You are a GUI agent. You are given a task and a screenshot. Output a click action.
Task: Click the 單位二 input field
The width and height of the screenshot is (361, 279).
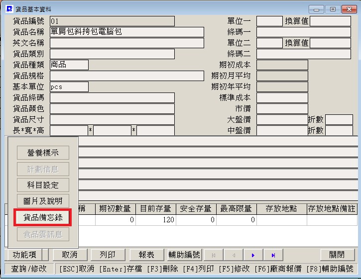pyautogui.click(x=269, y=43)
